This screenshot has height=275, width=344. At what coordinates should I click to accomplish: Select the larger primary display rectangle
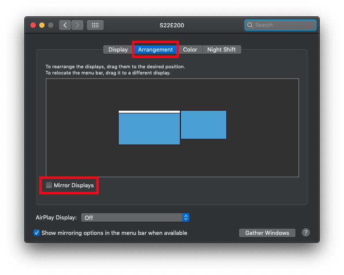pyautogui.click(x=149, y=129)
